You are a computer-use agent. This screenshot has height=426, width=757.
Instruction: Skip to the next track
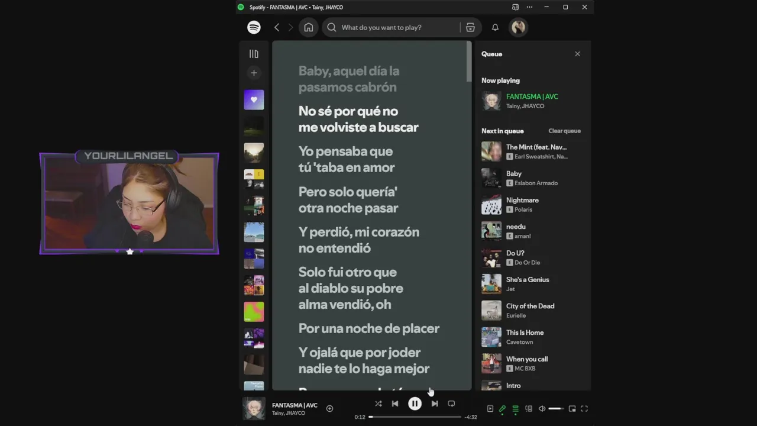click(435, 404)
